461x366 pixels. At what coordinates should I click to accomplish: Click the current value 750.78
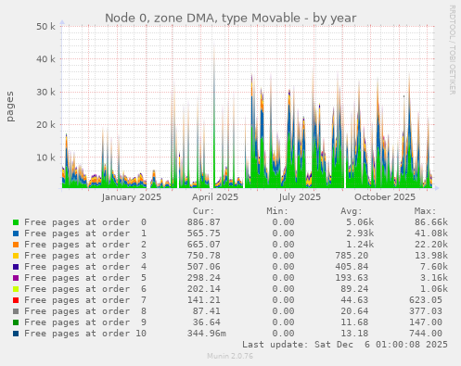click(x=204, y=256)
